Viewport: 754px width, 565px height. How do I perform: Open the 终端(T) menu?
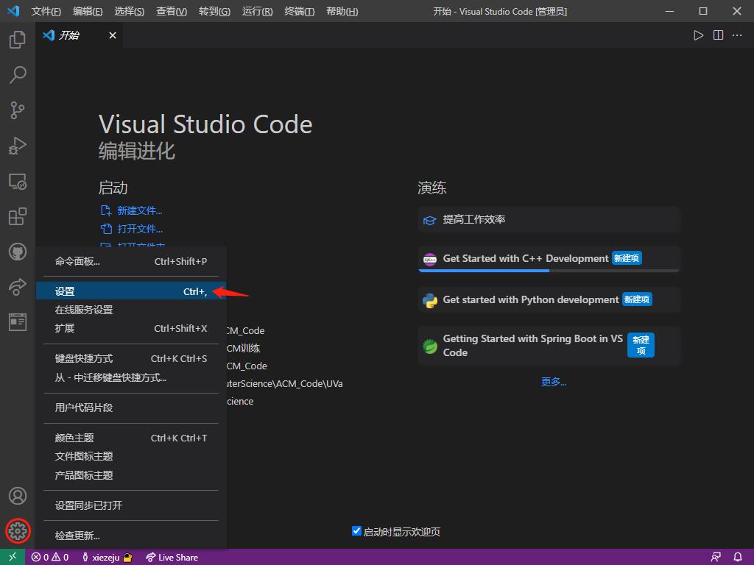coord(299,11)
